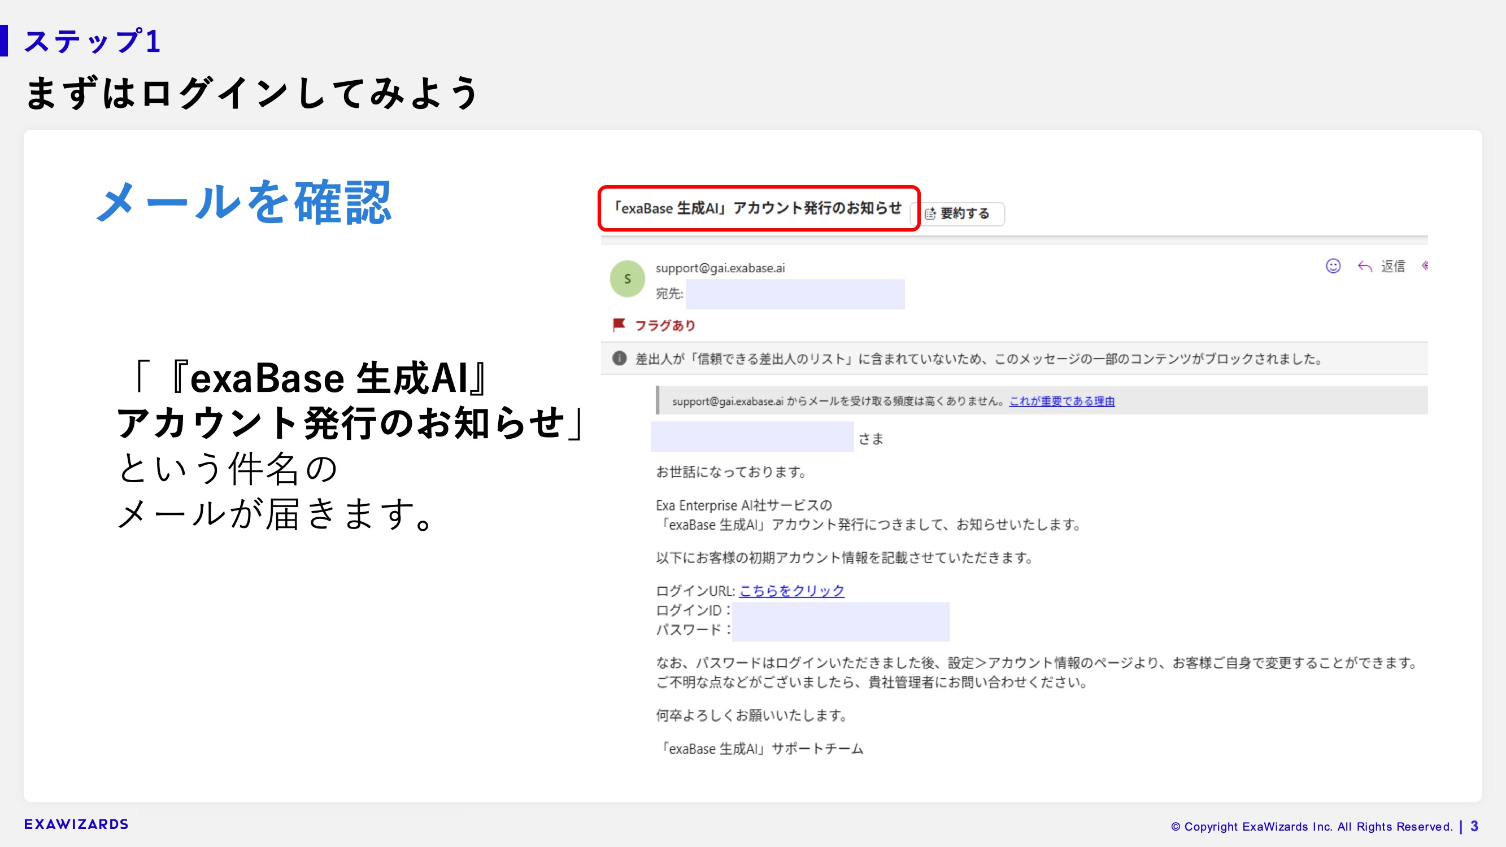
Task: Click the slide text という件名の
Action: click(228, 468)
